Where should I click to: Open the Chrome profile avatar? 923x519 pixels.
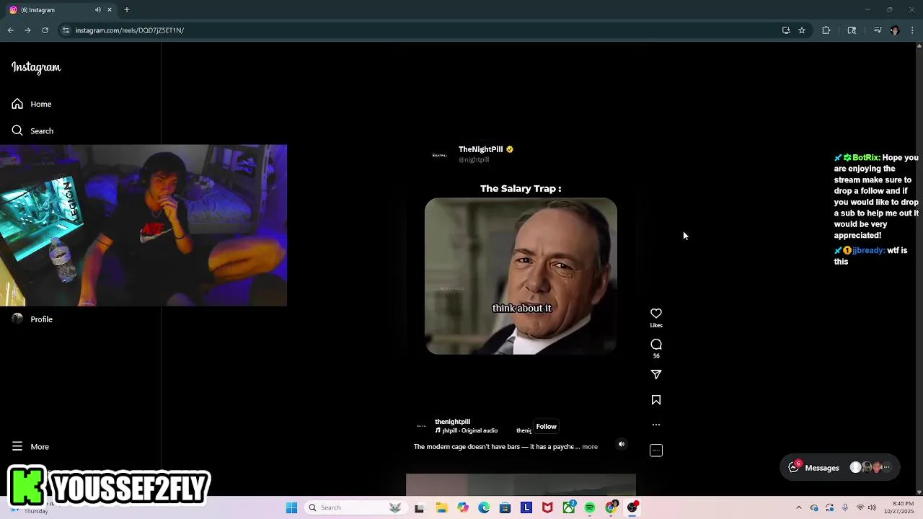[895, 30]
